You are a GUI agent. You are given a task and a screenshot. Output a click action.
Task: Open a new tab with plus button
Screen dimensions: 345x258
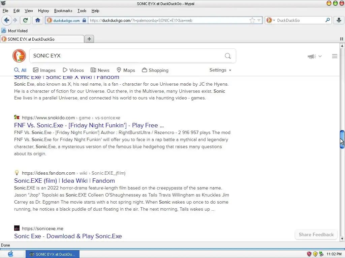89,39
